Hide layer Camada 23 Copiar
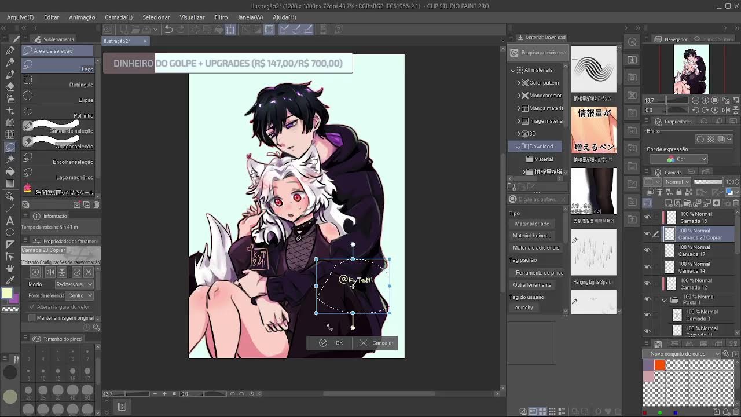This screenshot has width=741, height=417. tap(647, 234)
